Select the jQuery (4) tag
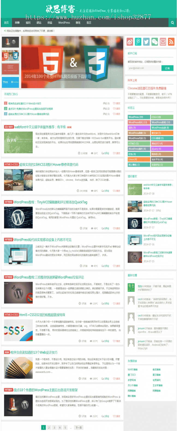This screenshot has width=177, height=431. point(162,149)
